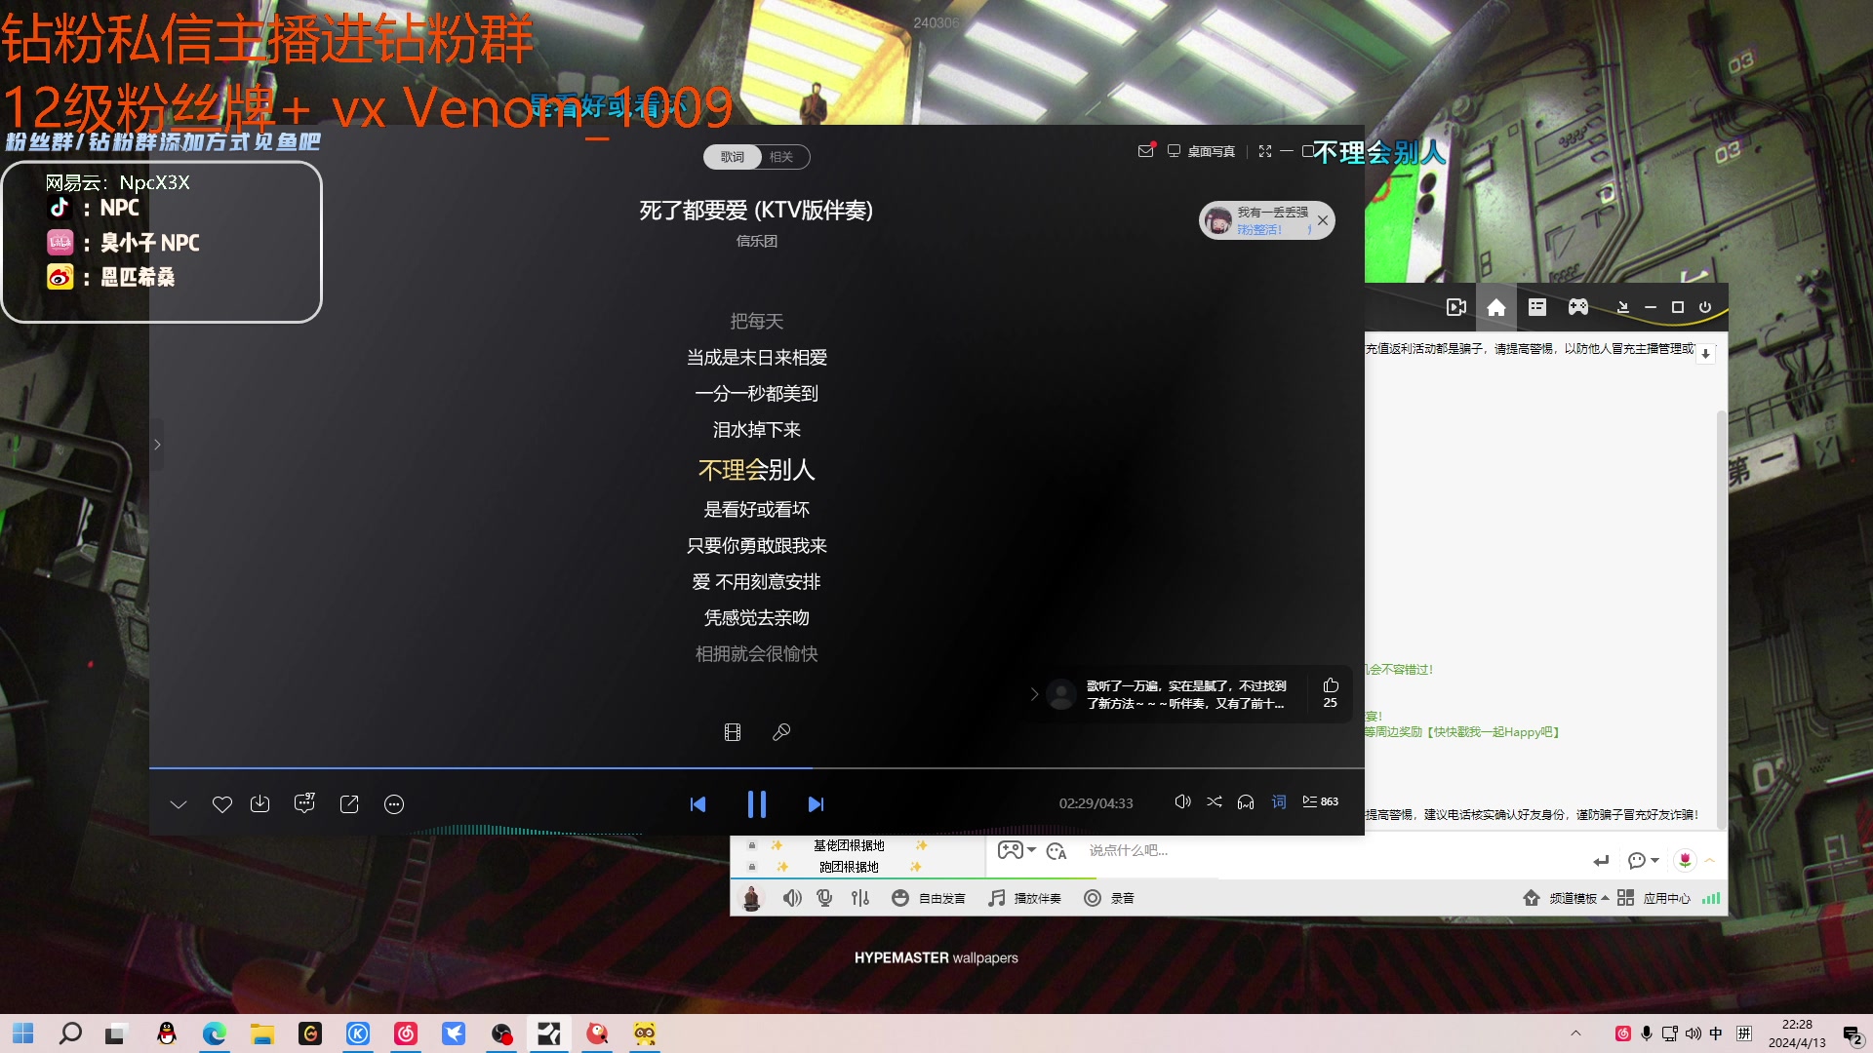1873x1053 pixels.
Task: Open Windows Start menu
Action: click(23, 1033)
